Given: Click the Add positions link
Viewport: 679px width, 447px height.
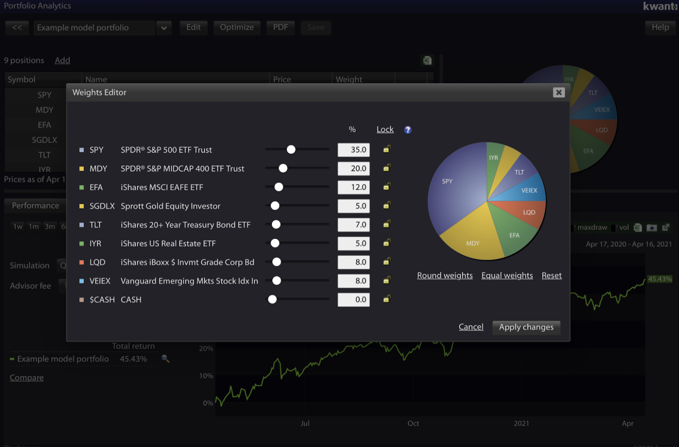Looking at the screenshot, I should 62,60.
